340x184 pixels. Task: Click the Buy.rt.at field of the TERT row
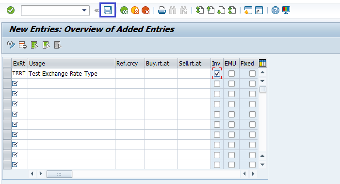click(x=161, y=74)
